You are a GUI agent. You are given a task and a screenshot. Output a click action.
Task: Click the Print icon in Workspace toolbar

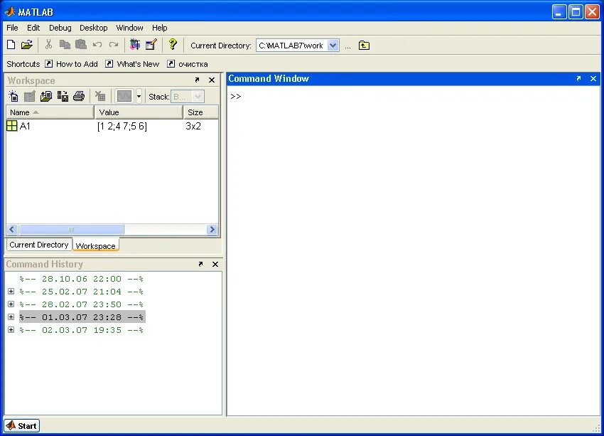tap(79, 96)
